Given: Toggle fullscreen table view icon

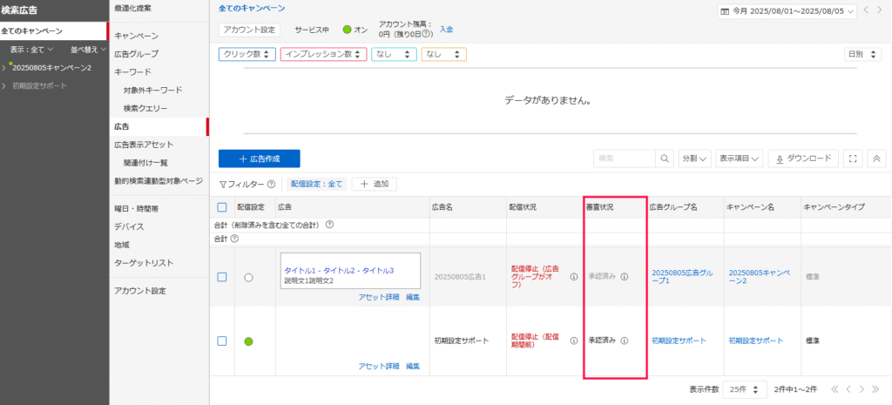Looking at the screenshot, I should pos(852,159).
